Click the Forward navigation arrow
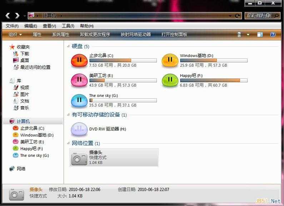The height and width of the screenshot is (206, 284). pyautogui.click(x=17, y=16)
